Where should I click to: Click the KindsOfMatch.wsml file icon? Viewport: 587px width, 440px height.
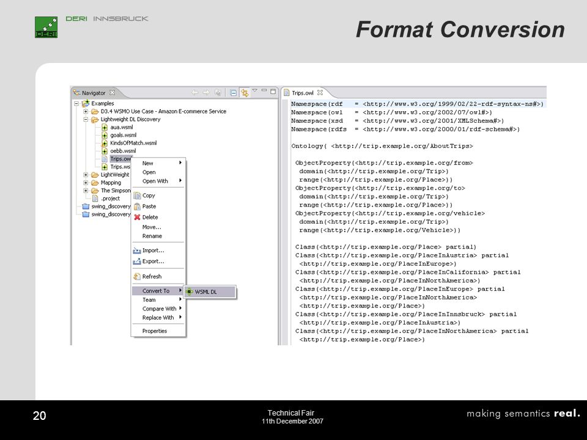pos(105,143)
